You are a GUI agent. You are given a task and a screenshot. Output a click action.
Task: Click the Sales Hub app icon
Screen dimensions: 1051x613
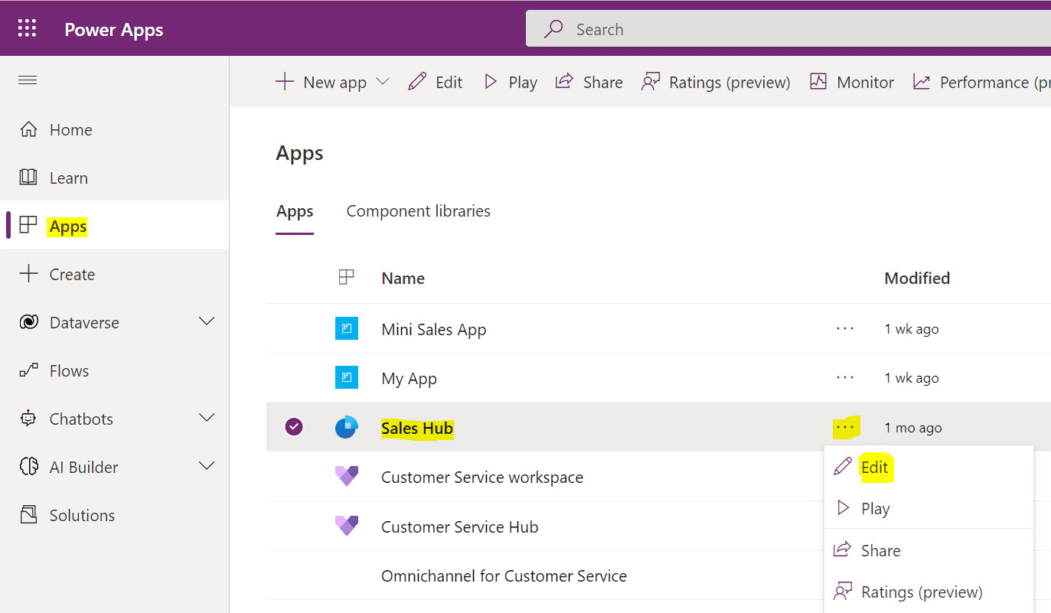pos(347,428)
